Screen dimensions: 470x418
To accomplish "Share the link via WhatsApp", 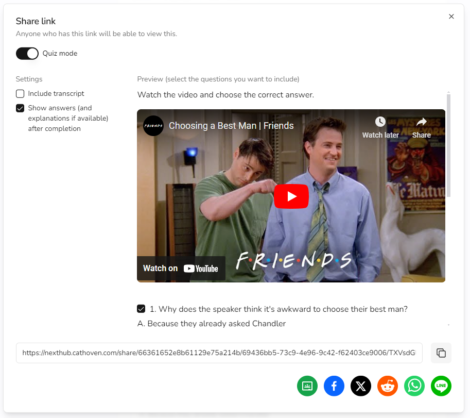I will pyautogui.click(x=414, y=386).
